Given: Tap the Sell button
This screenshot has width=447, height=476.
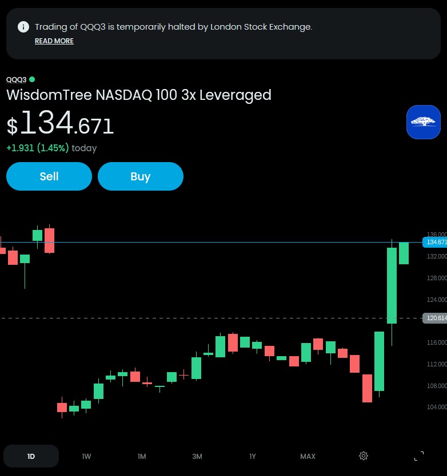Looking at the screenshot, I should (x=49, y=176).
